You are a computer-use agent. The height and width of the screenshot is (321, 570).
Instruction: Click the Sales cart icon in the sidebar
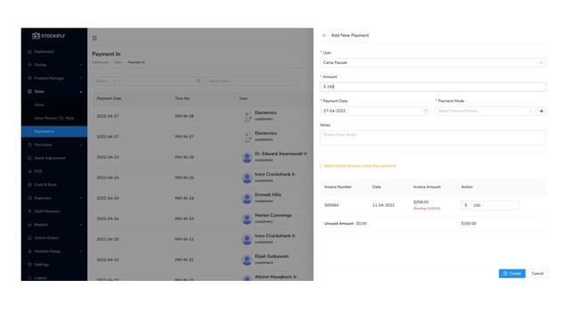(29, 91)
